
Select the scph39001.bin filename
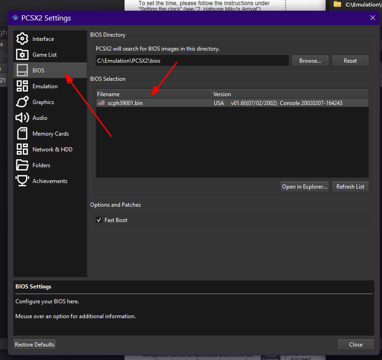125,103
